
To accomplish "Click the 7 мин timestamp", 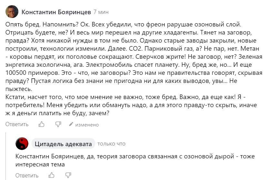I will point(101,12).
